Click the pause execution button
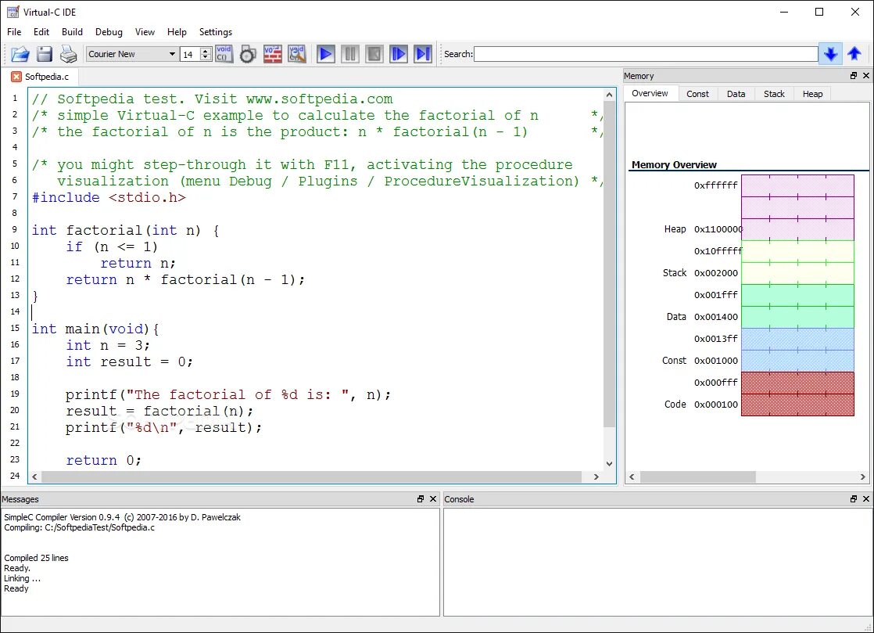The image size is (874, 633). [350, 54]
